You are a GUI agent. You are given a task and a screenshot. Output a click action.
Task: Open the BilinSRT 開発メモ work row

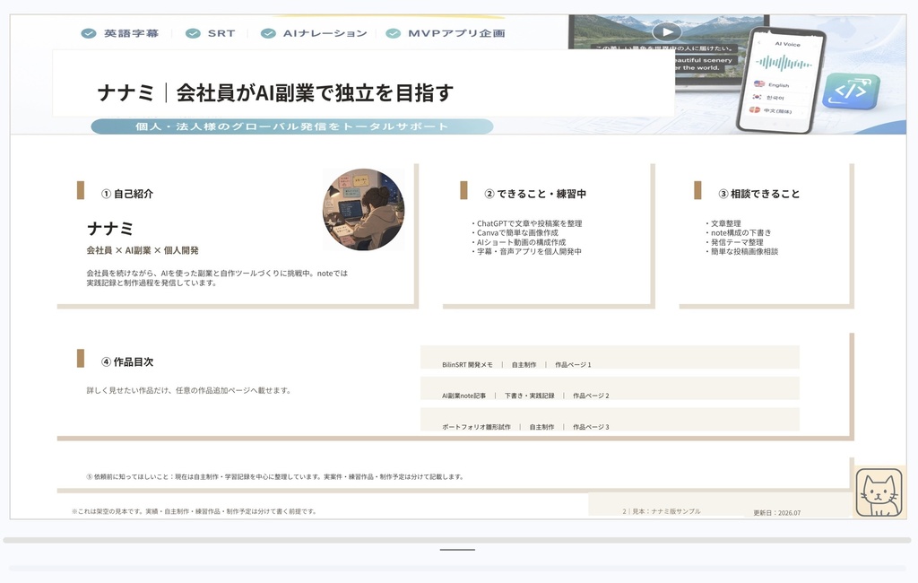(610, 357)
